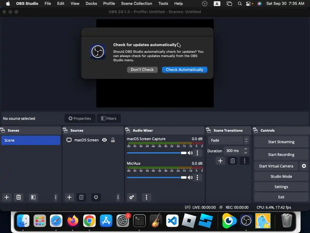
Task: Click Exit button in Controls
Action: tap(281, 197)
